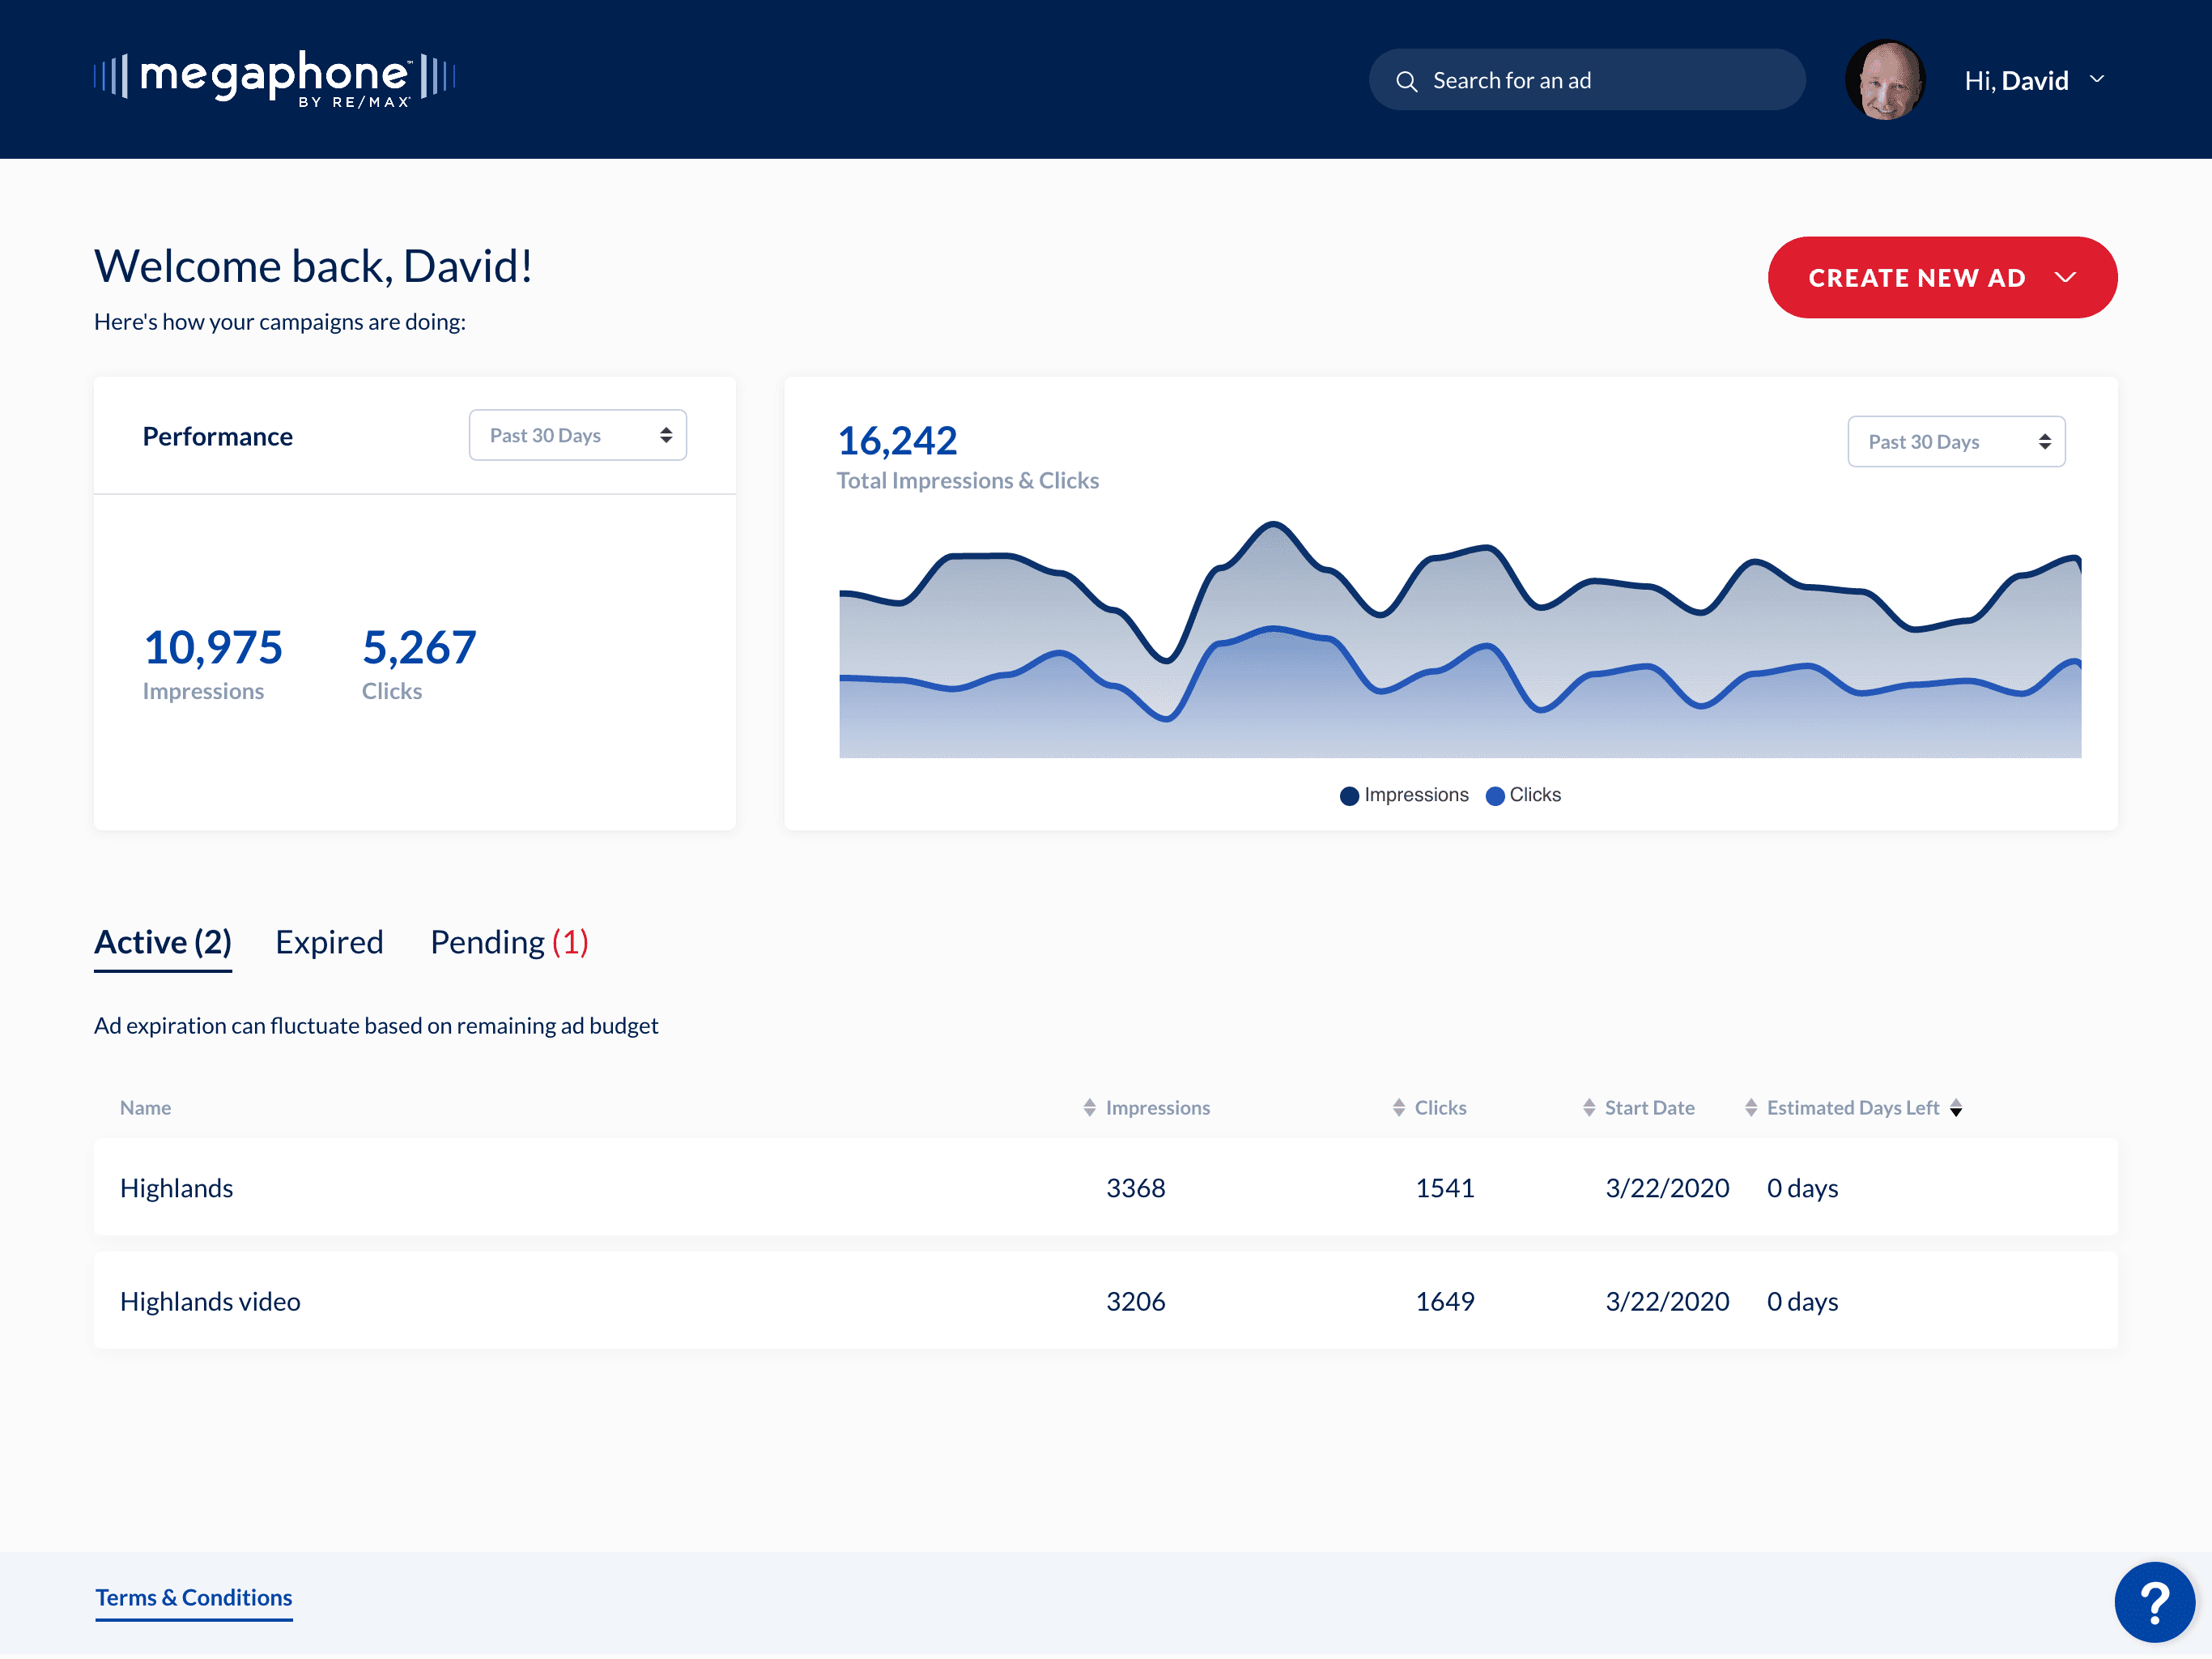Screen dimensions: 2212x1659
Task: Switch to the Pending (1) tab
Action: click(x=509, y=943)
